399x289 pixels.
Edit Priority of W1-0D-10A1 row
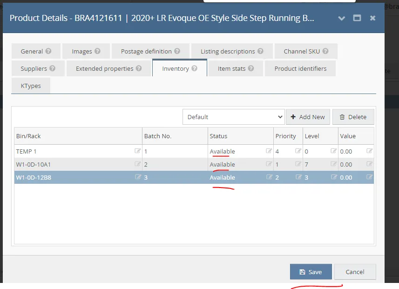(298, 164)
